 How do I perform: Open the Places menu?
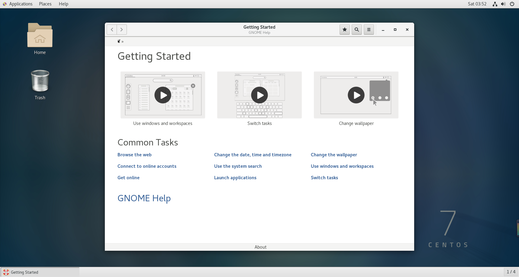(45, 4)
